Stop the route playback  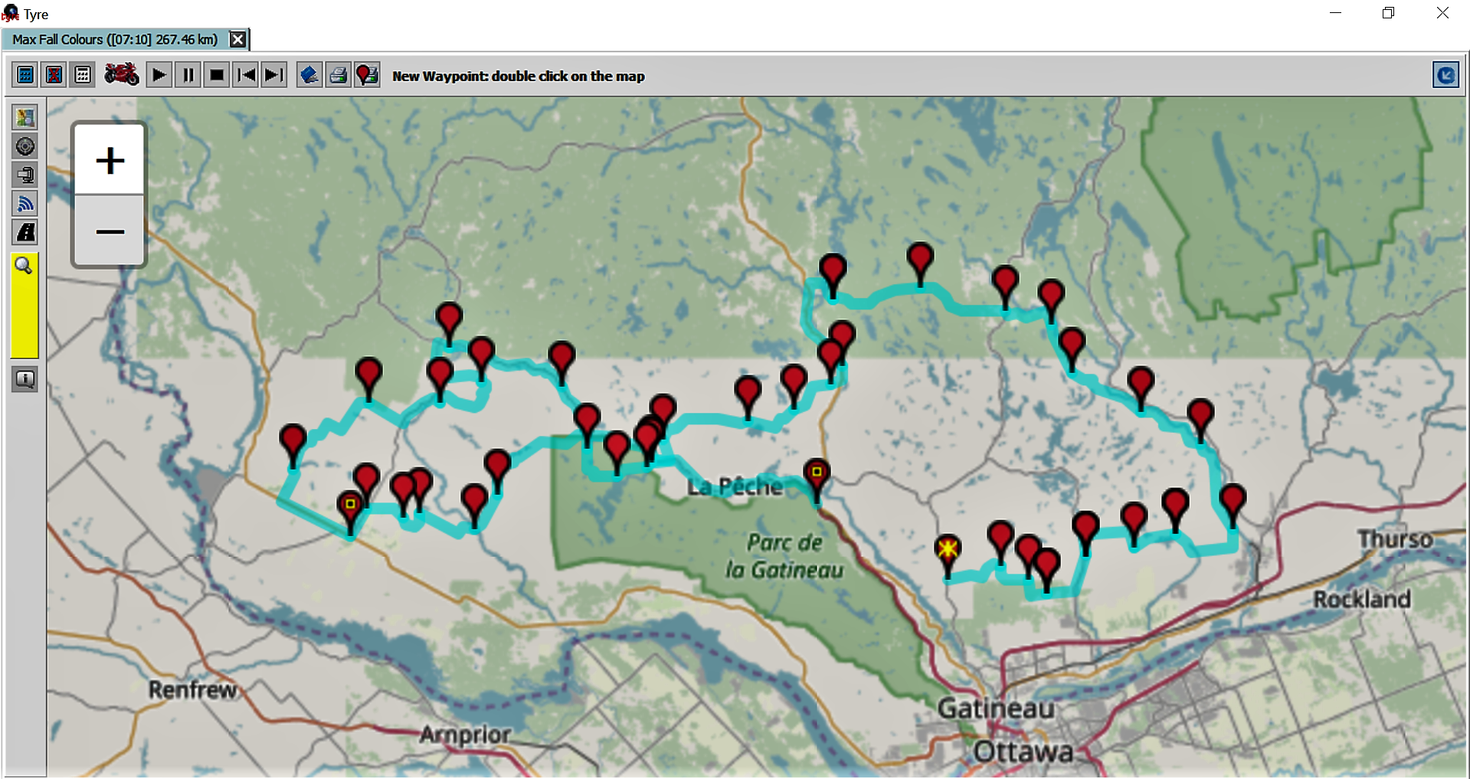coord(218,75)
